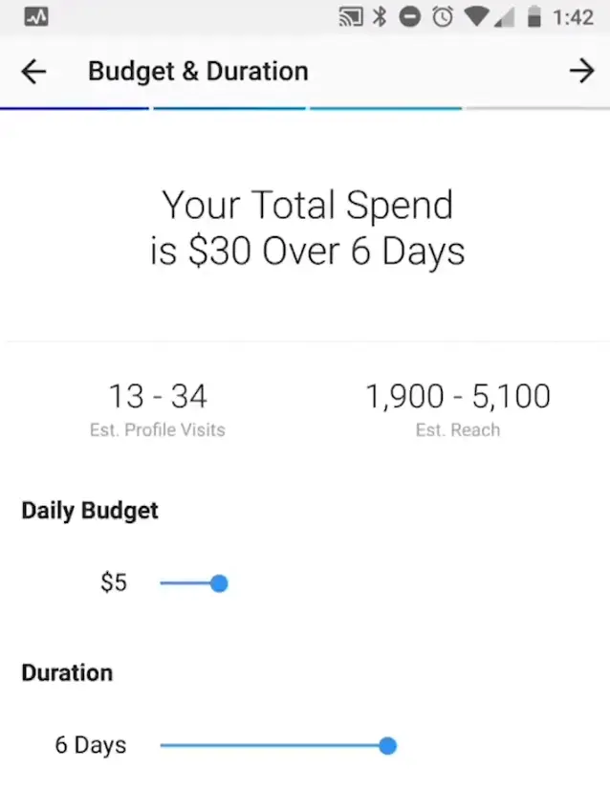Image resolution: width=610 pixels, height=812 pixels.
Task: Tap the Budget & Duration title
Action: tap(198, 72)
